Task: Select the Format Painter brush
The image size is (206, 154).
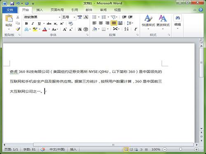Action: pyautogui.click(x=18, y=29)
